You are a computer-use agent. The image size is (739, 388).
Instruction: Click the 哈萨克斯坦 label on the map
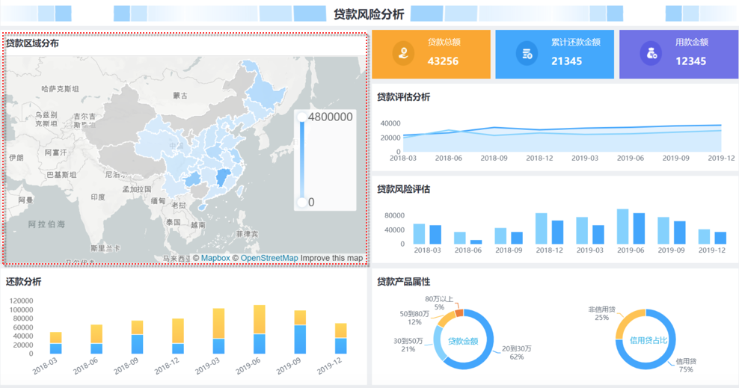pyautogui.click(x=61, y=88)
